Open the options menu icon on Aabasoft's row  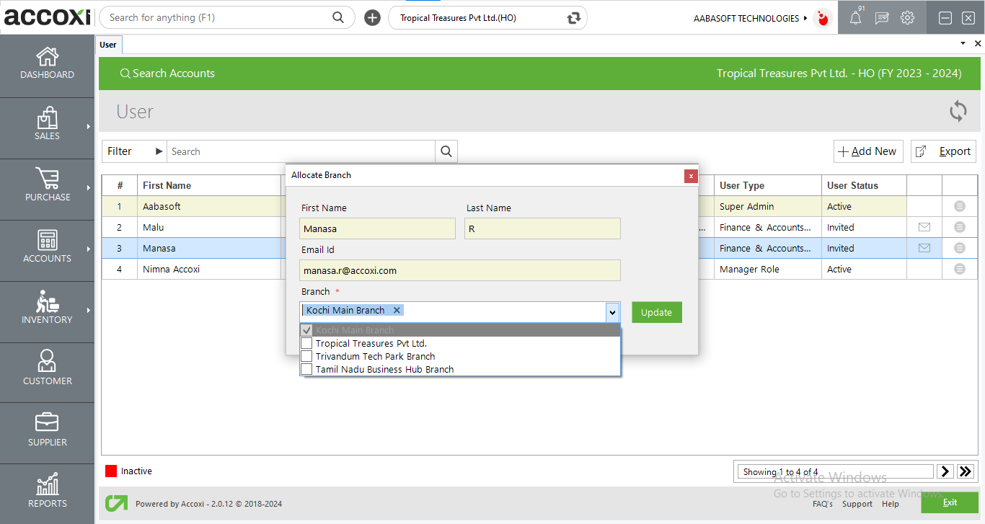tap(960, 205)
